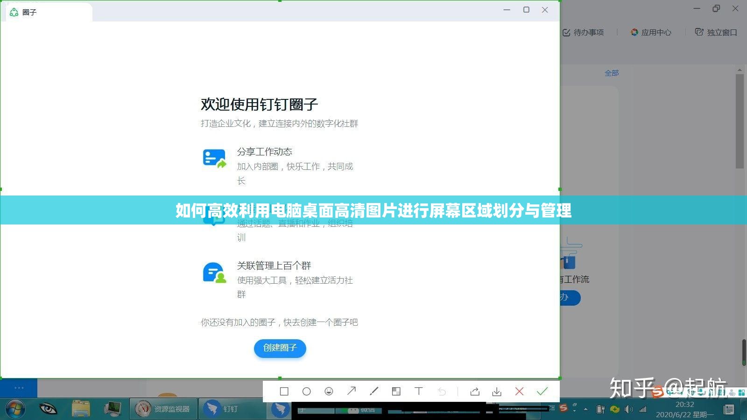Screen dimensions: 747x420
Task: Select the pen drawing tool
Action: (x=373, y=391)
